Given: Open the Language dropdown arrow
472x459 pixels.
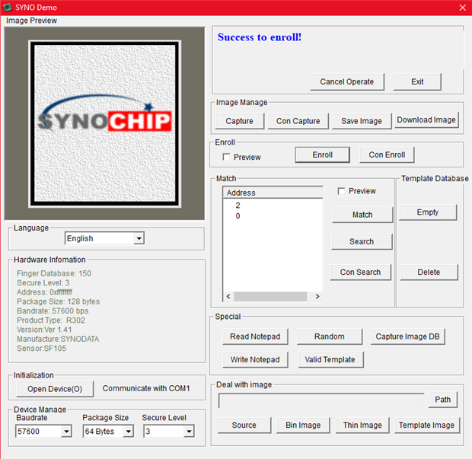Looking at the screenshot, I should [x=139, y=239].
